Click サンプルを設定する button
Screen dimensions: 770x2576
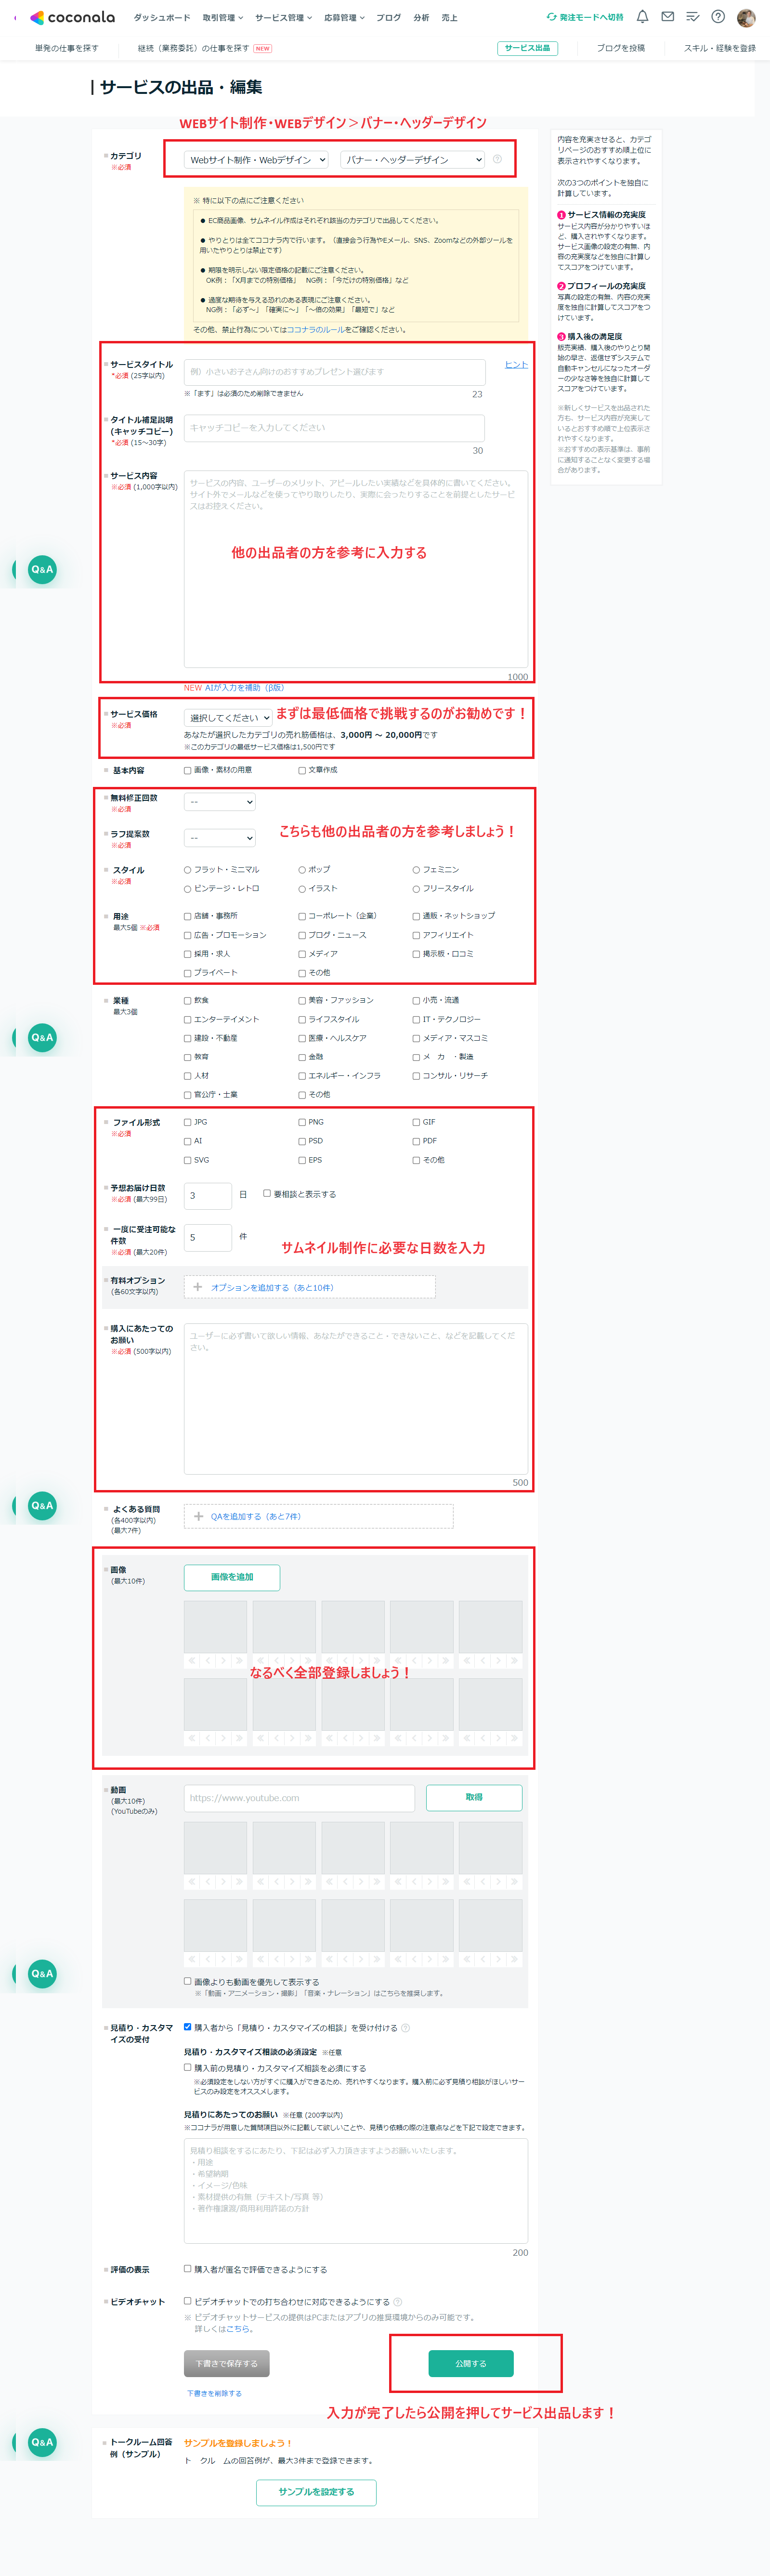[x=316, y=2492]
